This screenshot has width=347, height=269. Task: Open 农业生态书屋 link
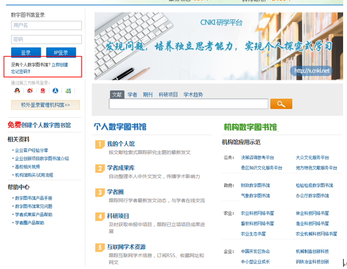(253, 234)
